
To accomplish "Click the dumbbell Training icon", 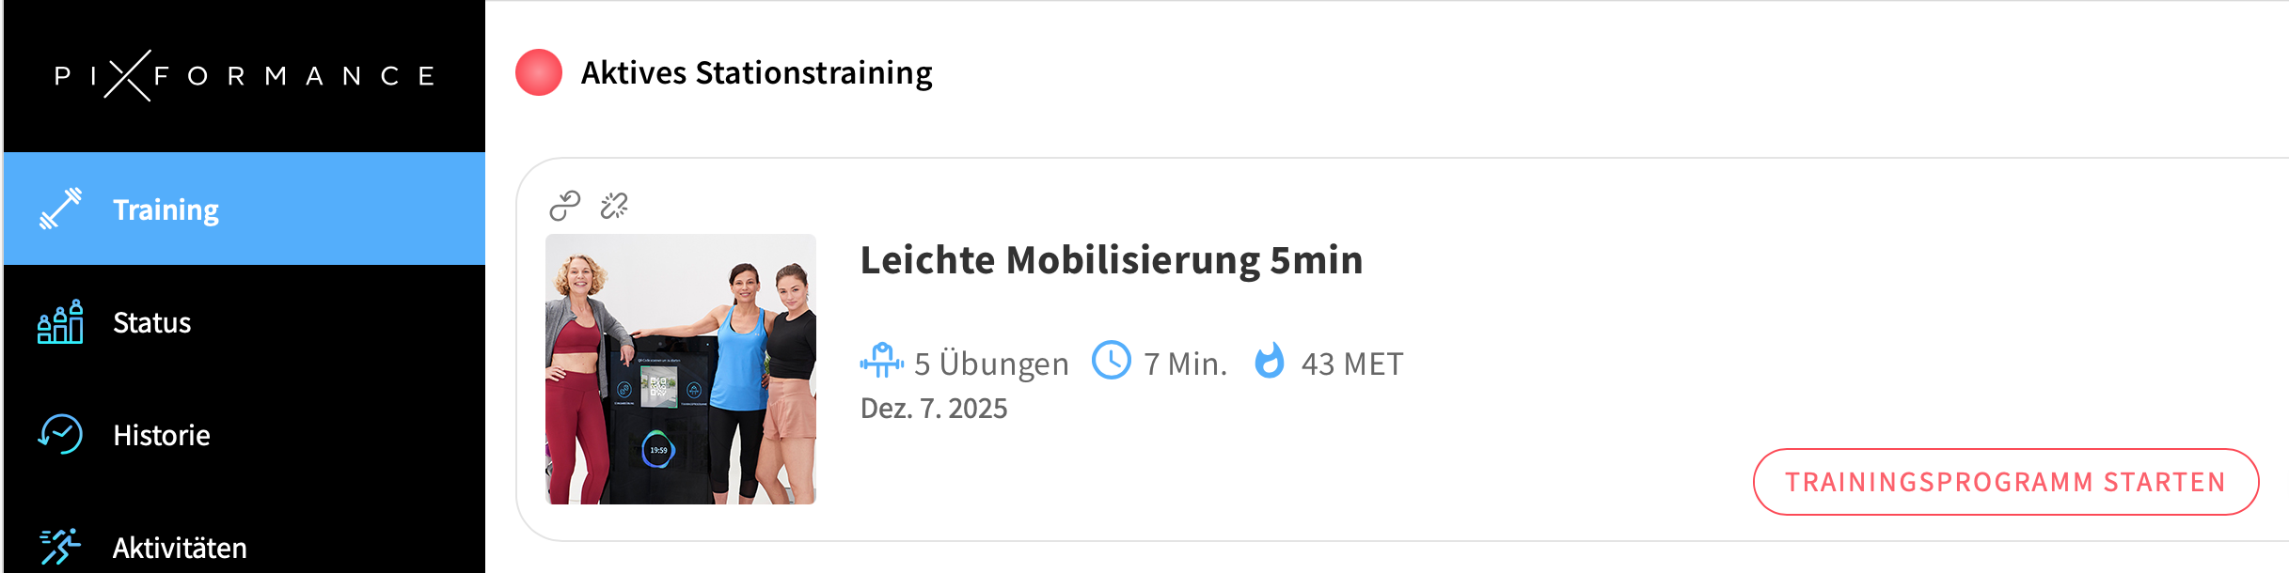I will pyautogui.click(x=60, y=209).
